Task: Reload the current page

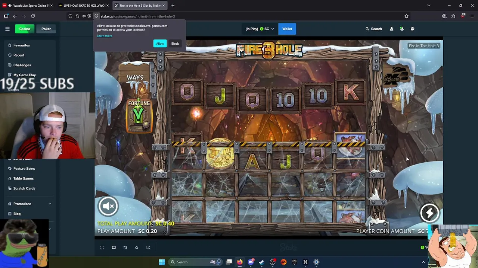Action: [33, 16]
